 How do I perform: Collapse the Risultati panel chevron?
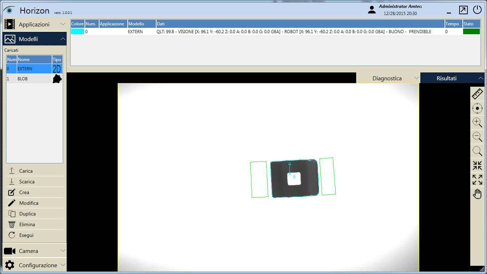click(481, 78)
